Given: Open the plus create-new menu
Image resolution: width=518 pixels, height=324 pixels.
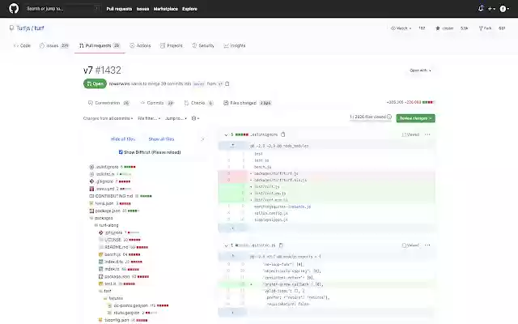Looking at the screenshot, I should tap(491, 9).
